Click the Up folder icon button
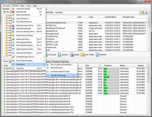This screenshot has width=152, height=117. coord(145,12)
